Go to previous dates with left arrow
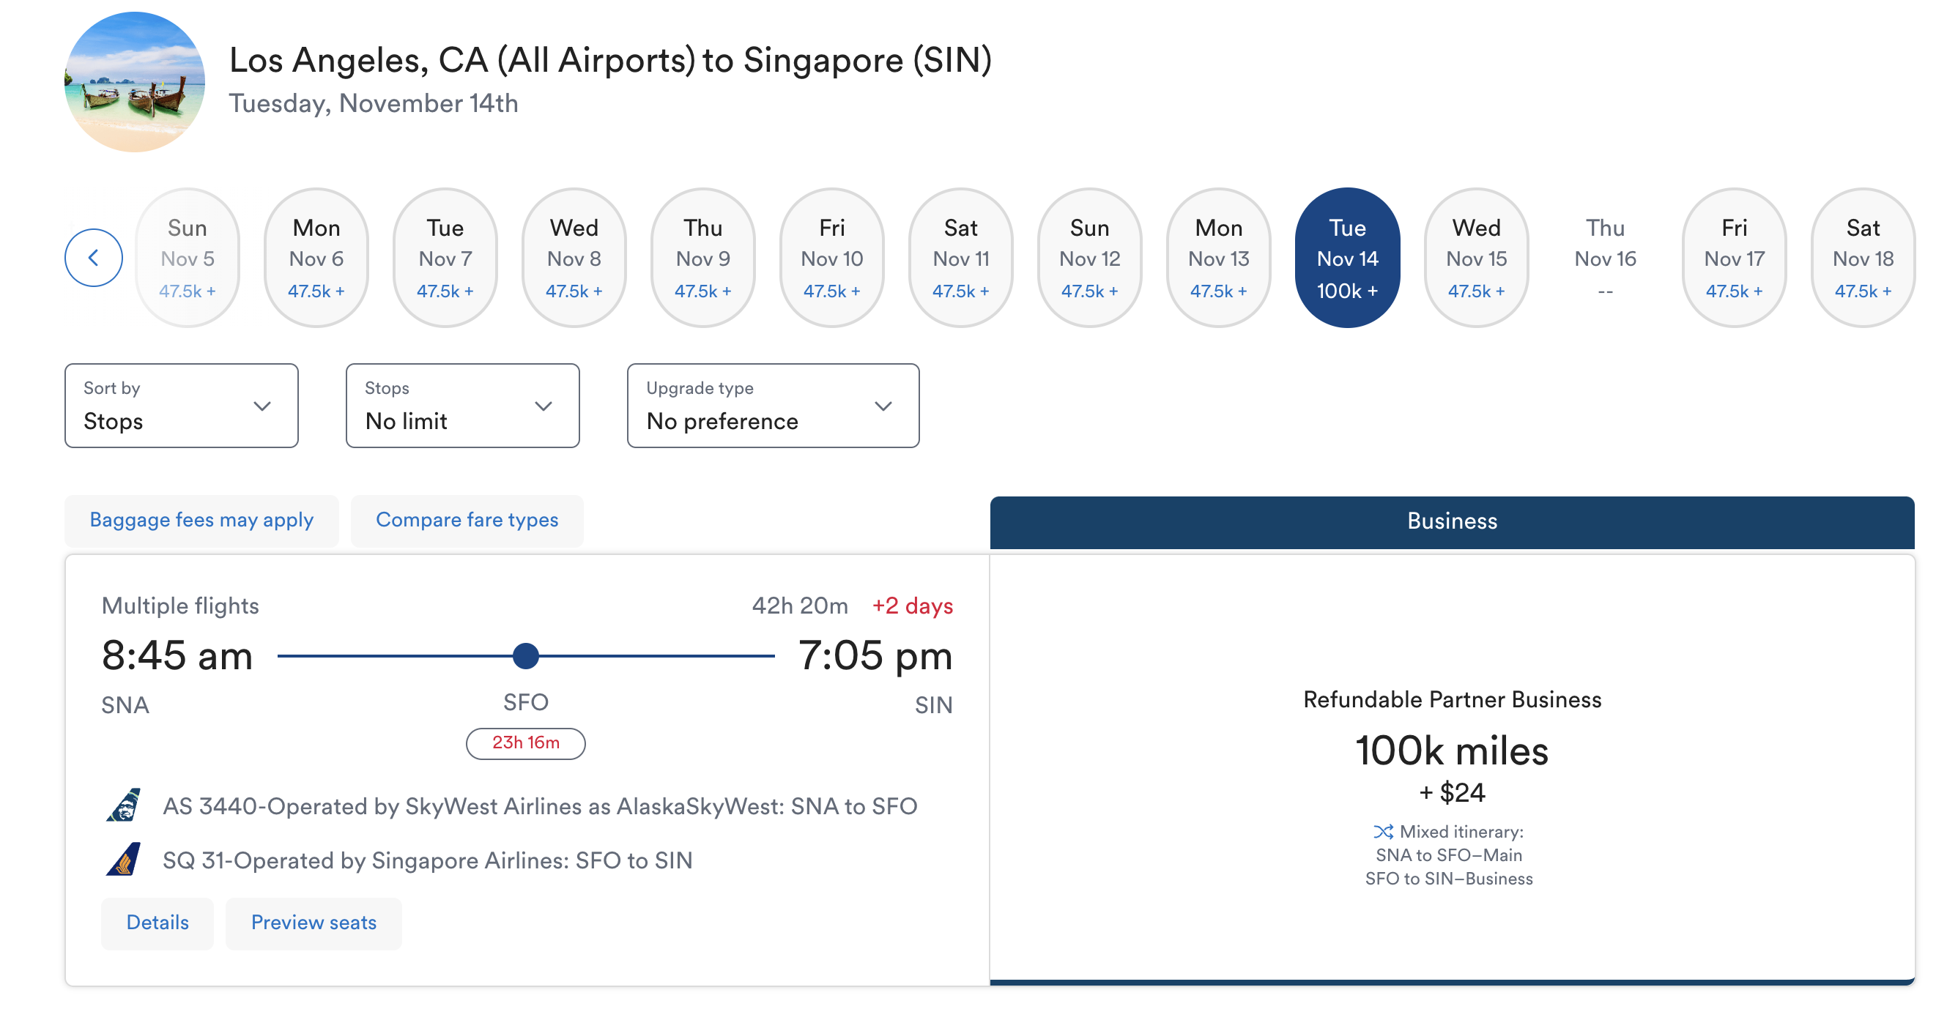Viewport: 1947px width, 1009px height. 93,258
